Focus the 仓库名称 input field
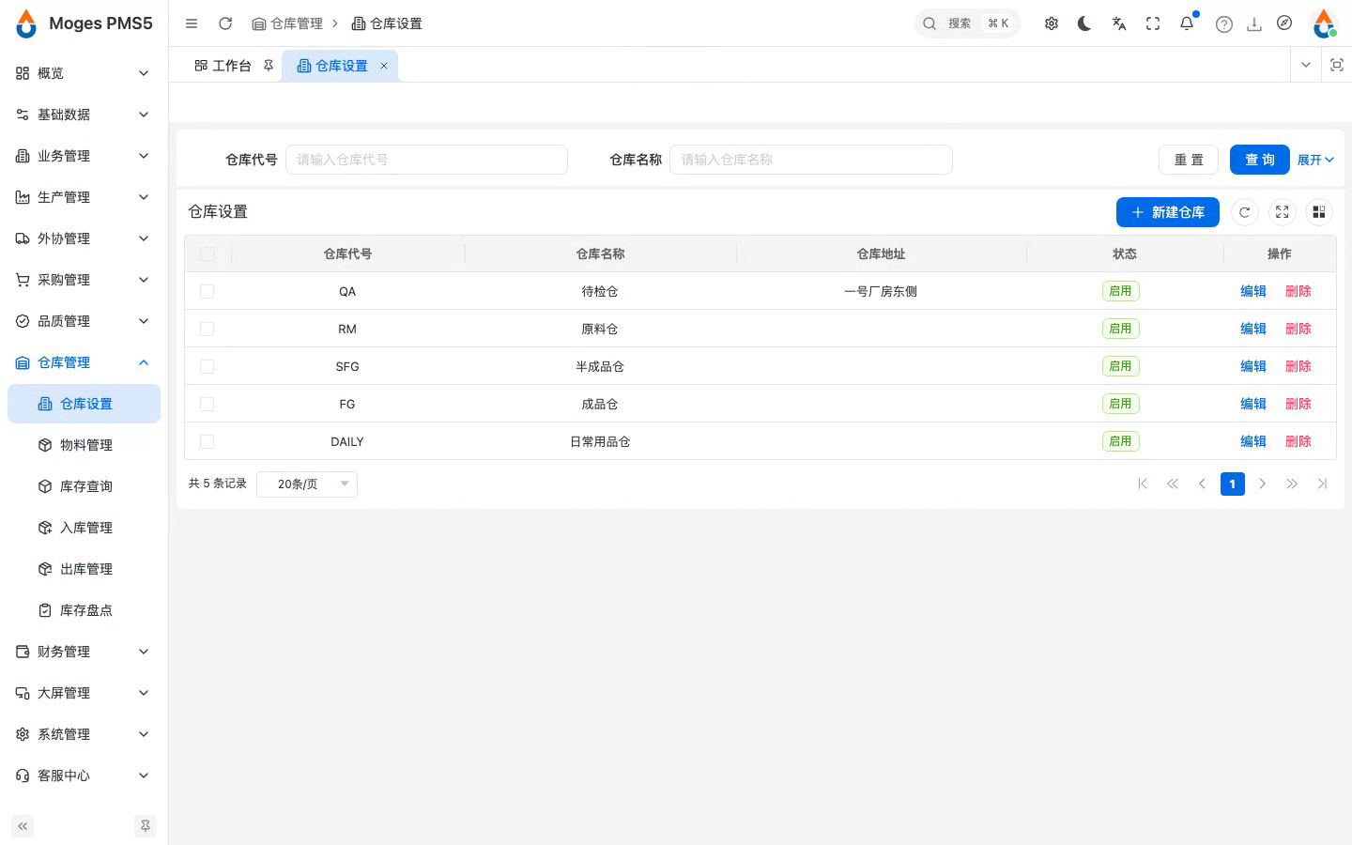This screenshot has height=845, width=1352. [x=811, y=160]
